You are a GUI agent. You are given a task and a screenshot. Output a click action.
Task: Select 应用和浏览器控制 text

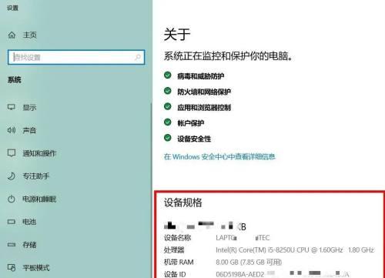[x=204, y=108]
